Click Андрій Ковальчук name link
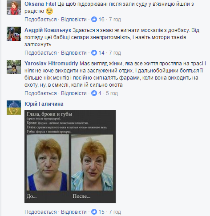 pos(48,30)
